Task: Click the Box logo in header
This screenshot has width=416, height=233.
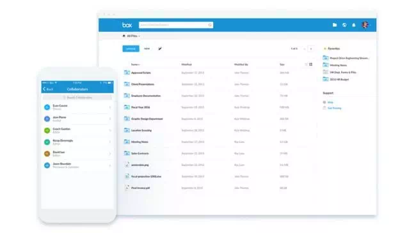Action: coord(127,25)
